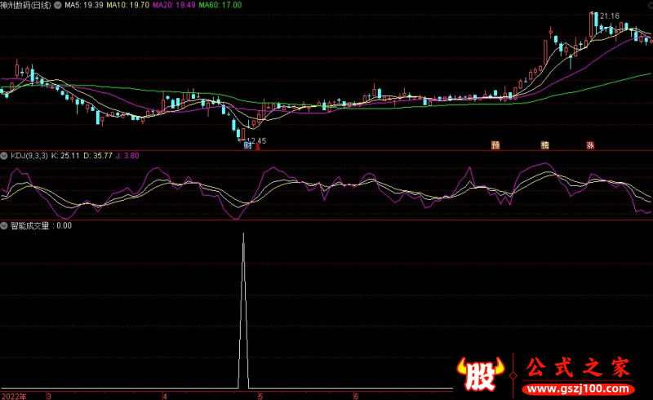Click the 股 bull logo icon

coord(481,374)
